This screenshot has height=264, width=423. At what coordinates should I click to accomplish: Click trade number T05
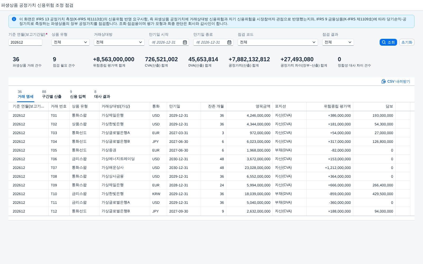pyautogui.click(x=54, y=150)
